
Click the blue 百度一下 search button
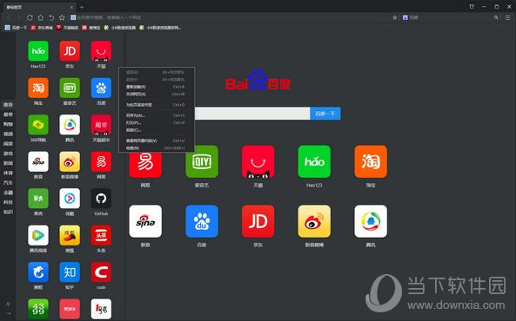(x=325, y=114)
